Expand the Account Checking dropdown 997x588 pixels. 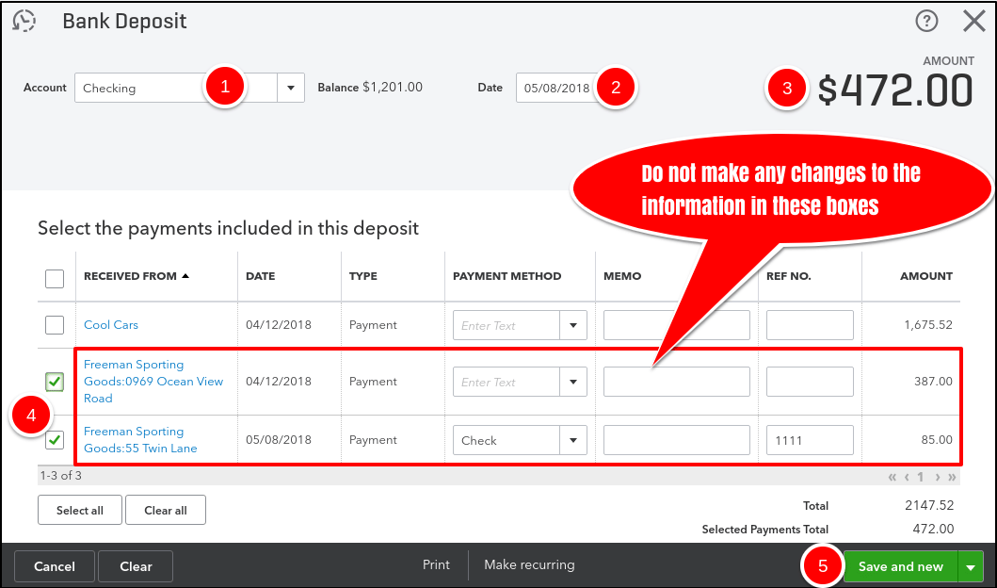pos(290,89)
